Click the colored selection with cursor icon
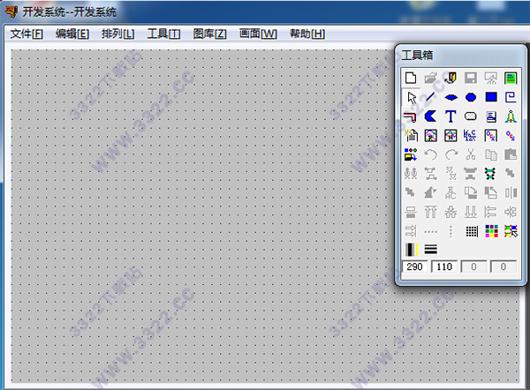 click(x=511, y=231)
